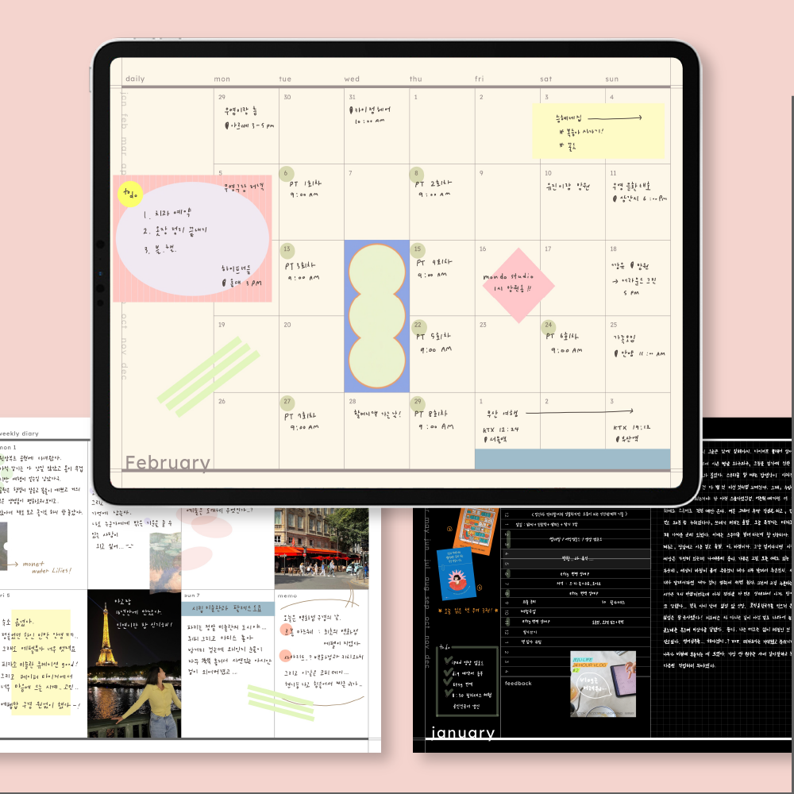Open the feedback section link on the january page
794x794 pixels.
point(518,683)
